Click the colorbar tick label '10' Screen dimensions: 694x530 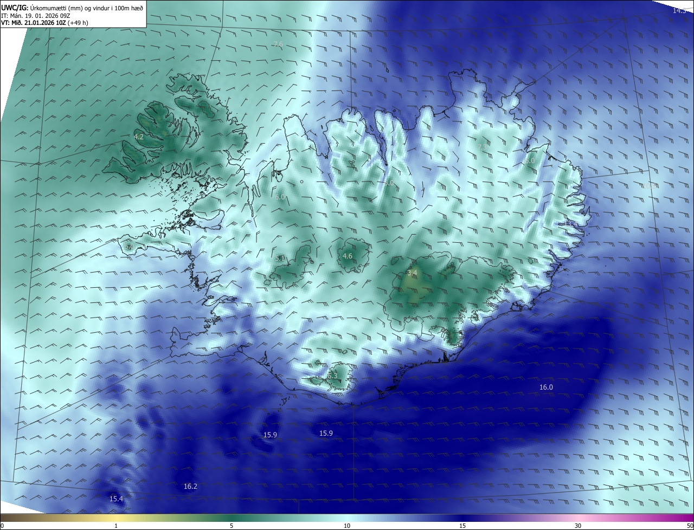point(347,526)
